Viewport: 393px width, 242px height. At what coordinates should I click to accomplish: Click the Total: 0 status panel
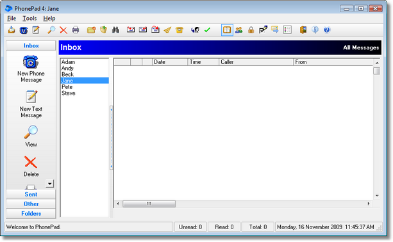pyautogui.click(x=258, y=227)
